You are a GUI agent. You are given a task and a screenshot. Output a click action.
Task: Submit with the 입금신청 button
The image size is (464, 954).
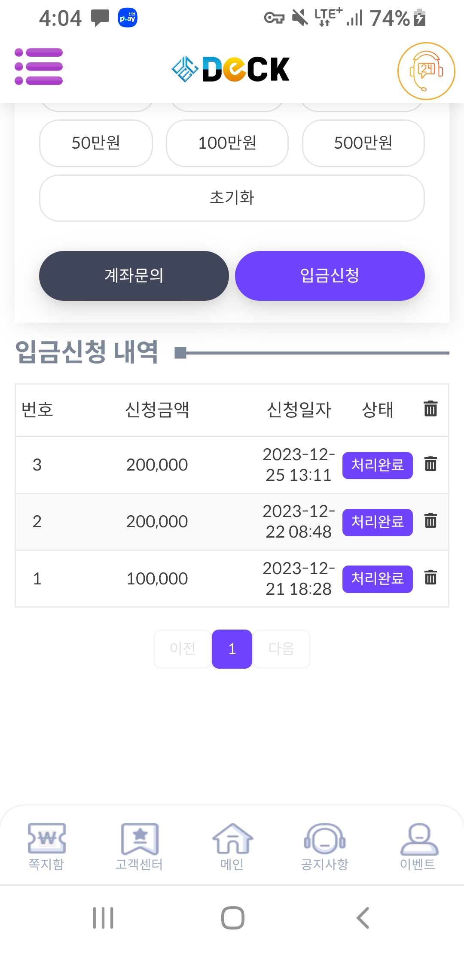[x=330, y=275]
